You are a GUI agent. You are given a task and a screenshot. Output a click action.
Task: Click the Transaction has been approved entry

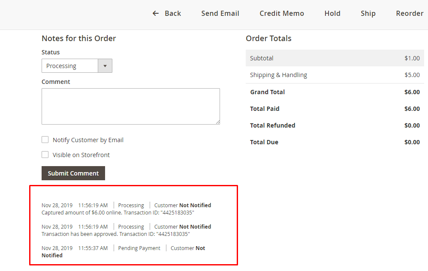pos(115,234)
